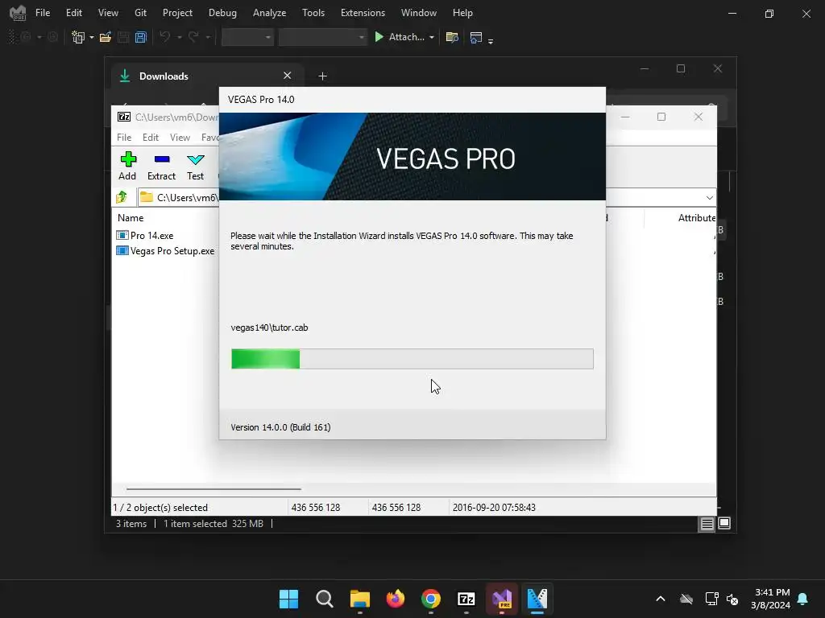The height and width of the screenshot is (618, 825).
Task: Click the Attach... button label
Action: pyautogui.click(x=406, y=37)
